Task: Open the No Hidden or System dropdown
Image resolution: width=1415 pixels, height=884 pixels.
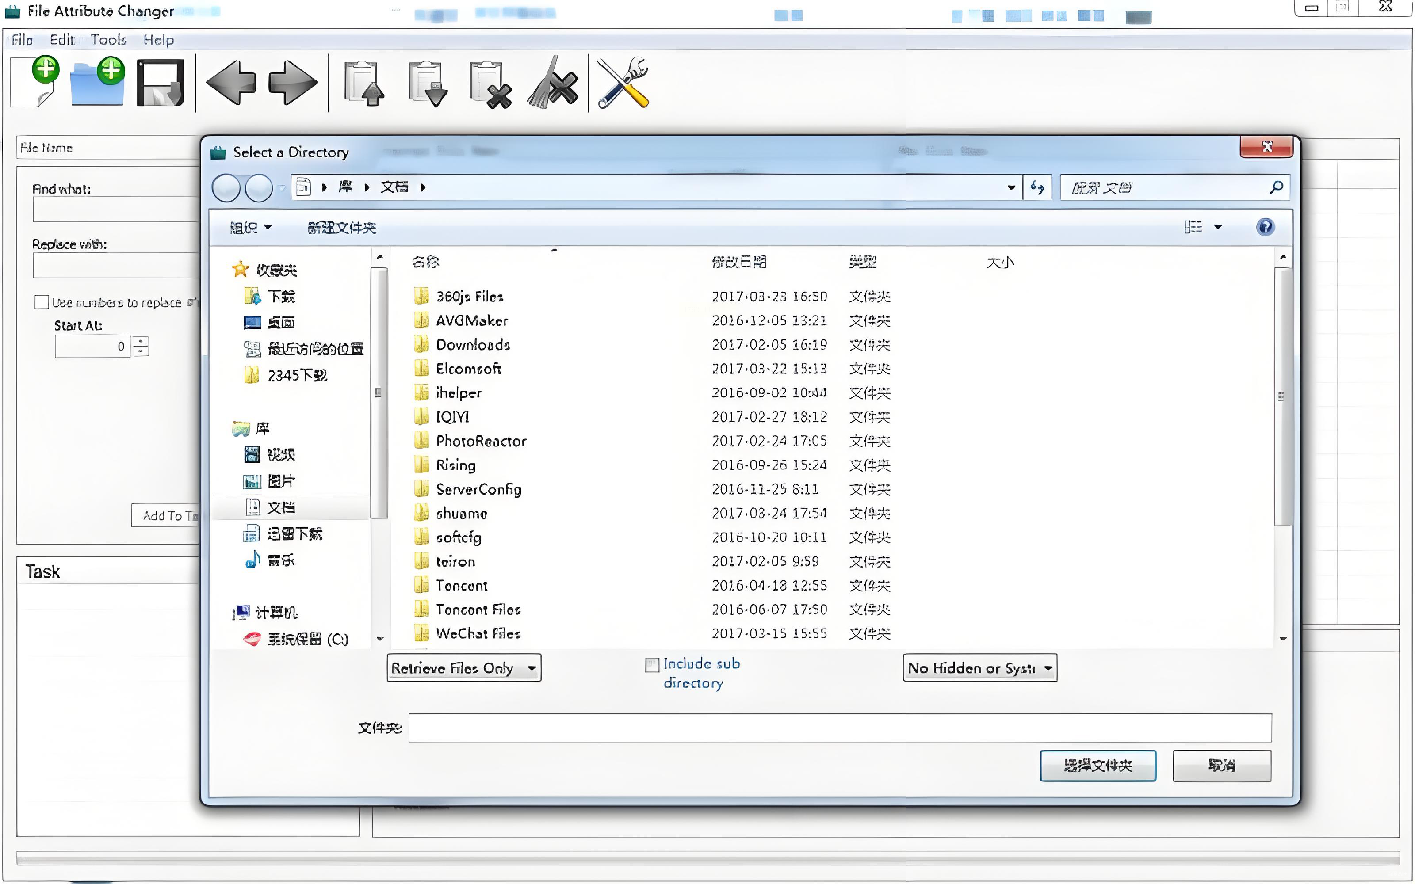Action: tap(979, 668)
